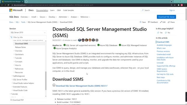The width and height of the screenshot is (187, 105).
Task: Click the Filter by title field
Action: 28,37
